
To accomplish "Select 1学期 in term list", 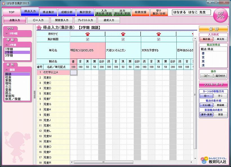I will (17, 49).
